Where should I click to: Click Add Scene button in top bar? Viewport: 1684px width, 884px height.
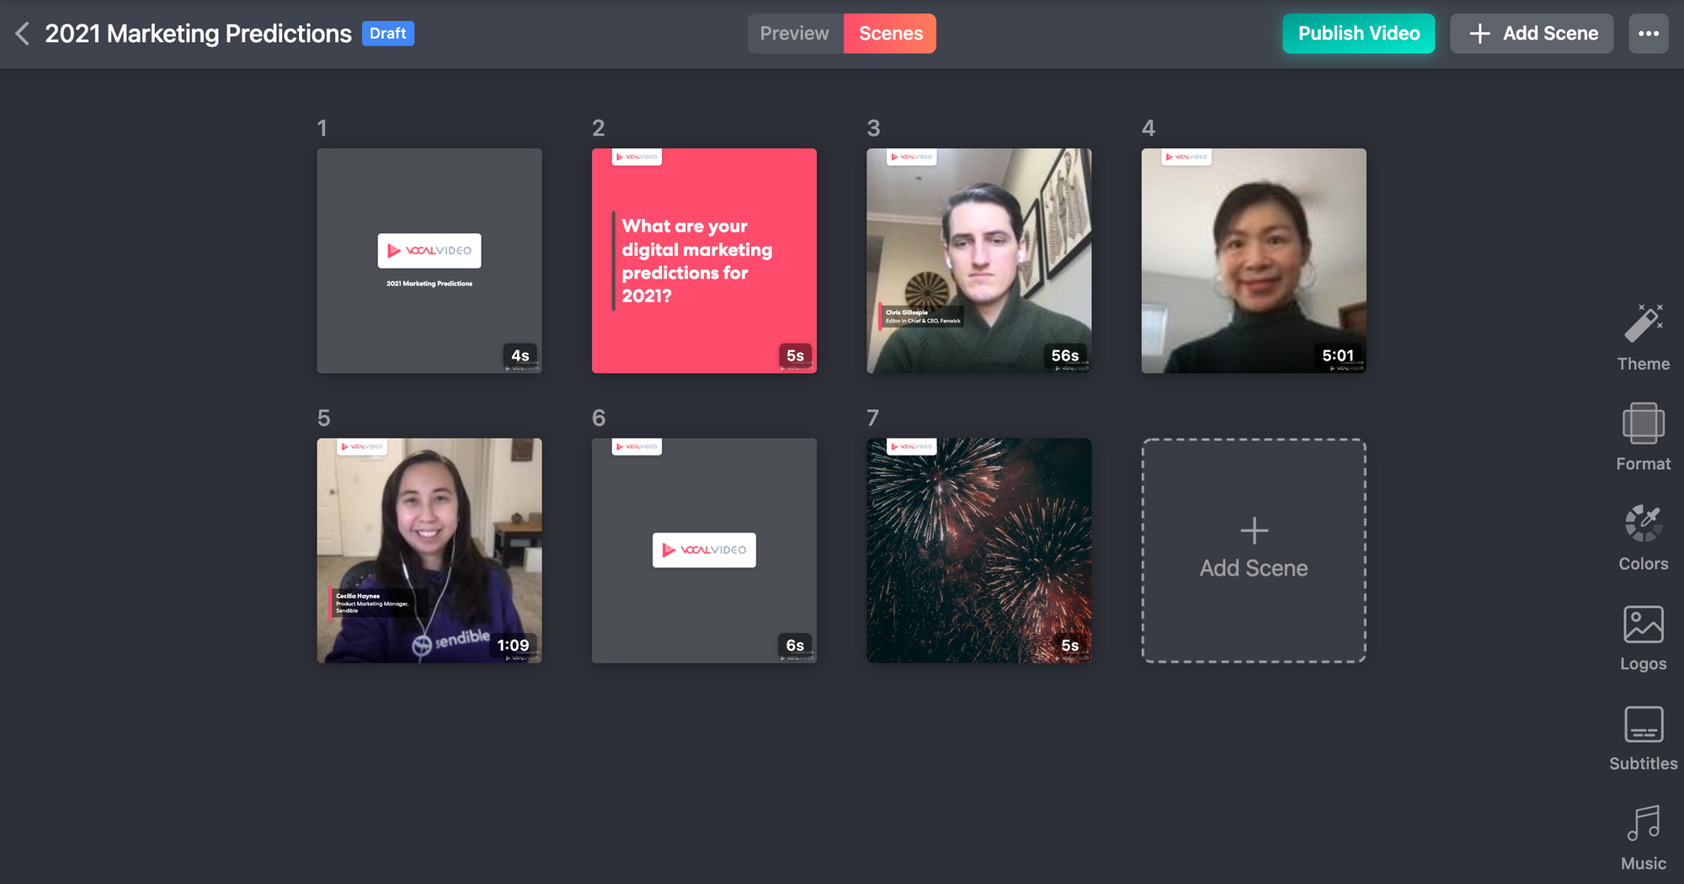[x=1532, y=34]
